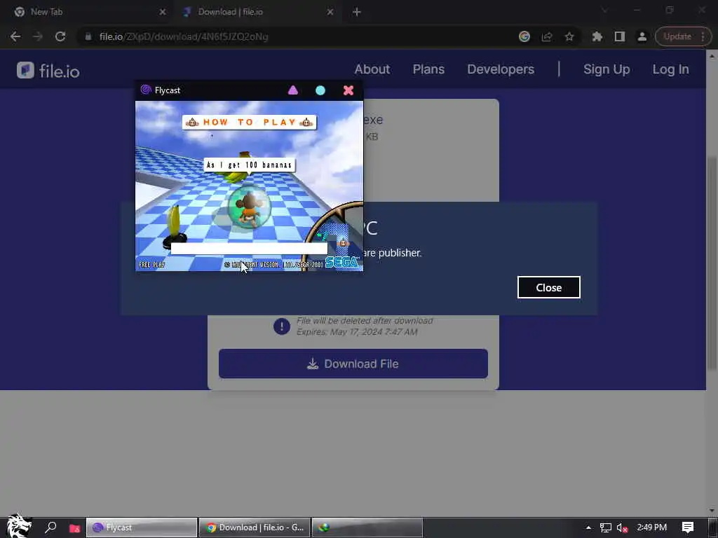Open the Log In link
Viewport: 718px width, 538px height.
pyautogui.click(x=670, y=69)
